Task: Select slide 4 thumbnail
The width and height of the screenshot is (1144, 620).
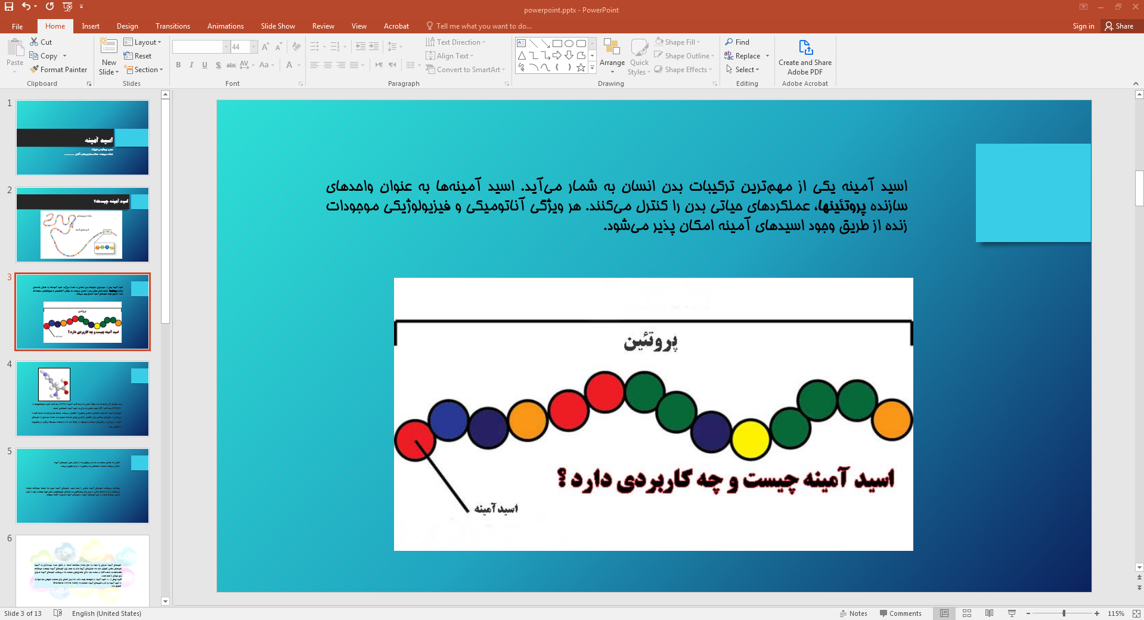Action: 82,399
